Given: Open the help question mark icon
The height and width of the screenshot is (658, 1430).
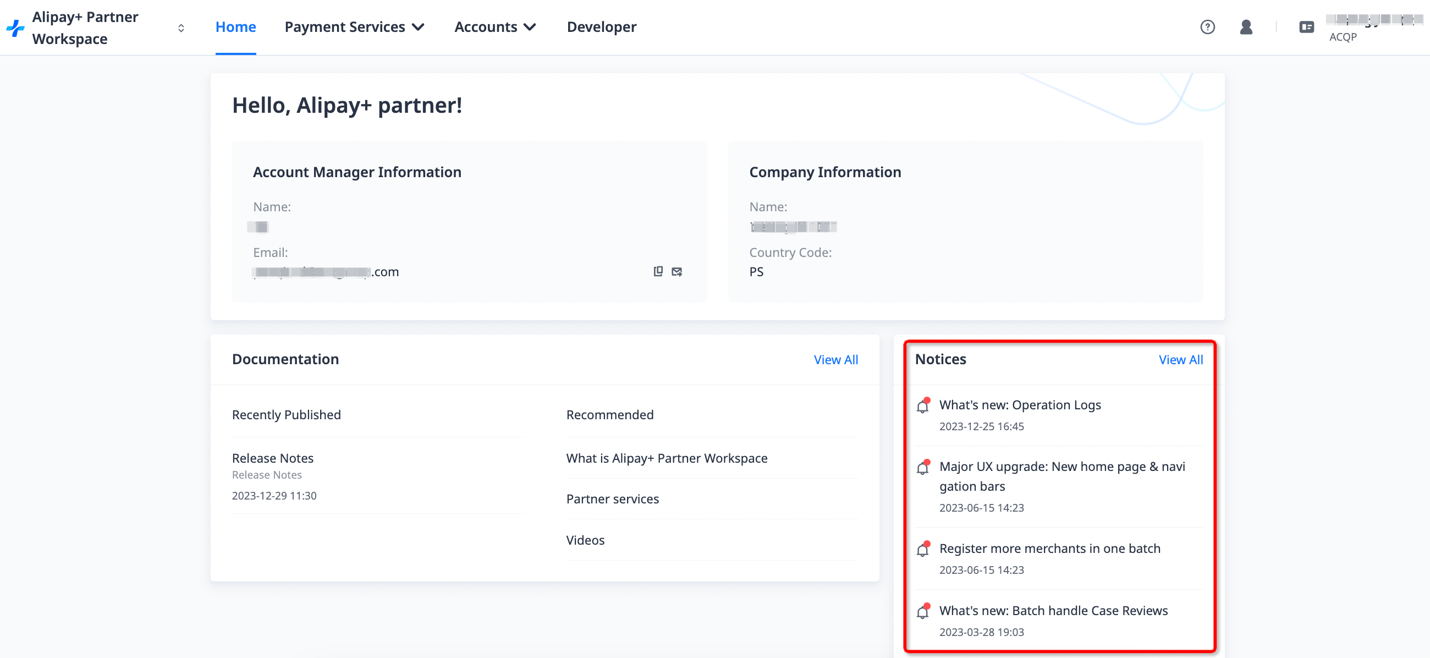Looking at the screenshot, I should click(x=1207, y=27).
